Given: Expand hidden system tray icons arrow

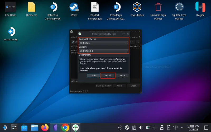Looking at the screenshot, I should [182, 128].
